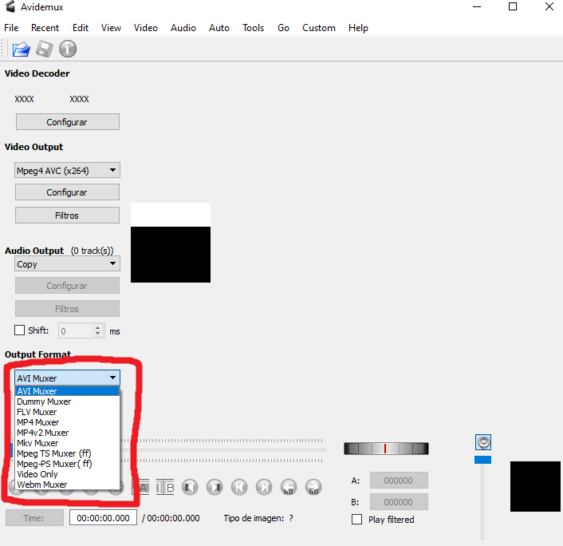Click the Avidemux clapperboard title icon
Viewport: 563px width, 546px height.
[x=10, y=7]
